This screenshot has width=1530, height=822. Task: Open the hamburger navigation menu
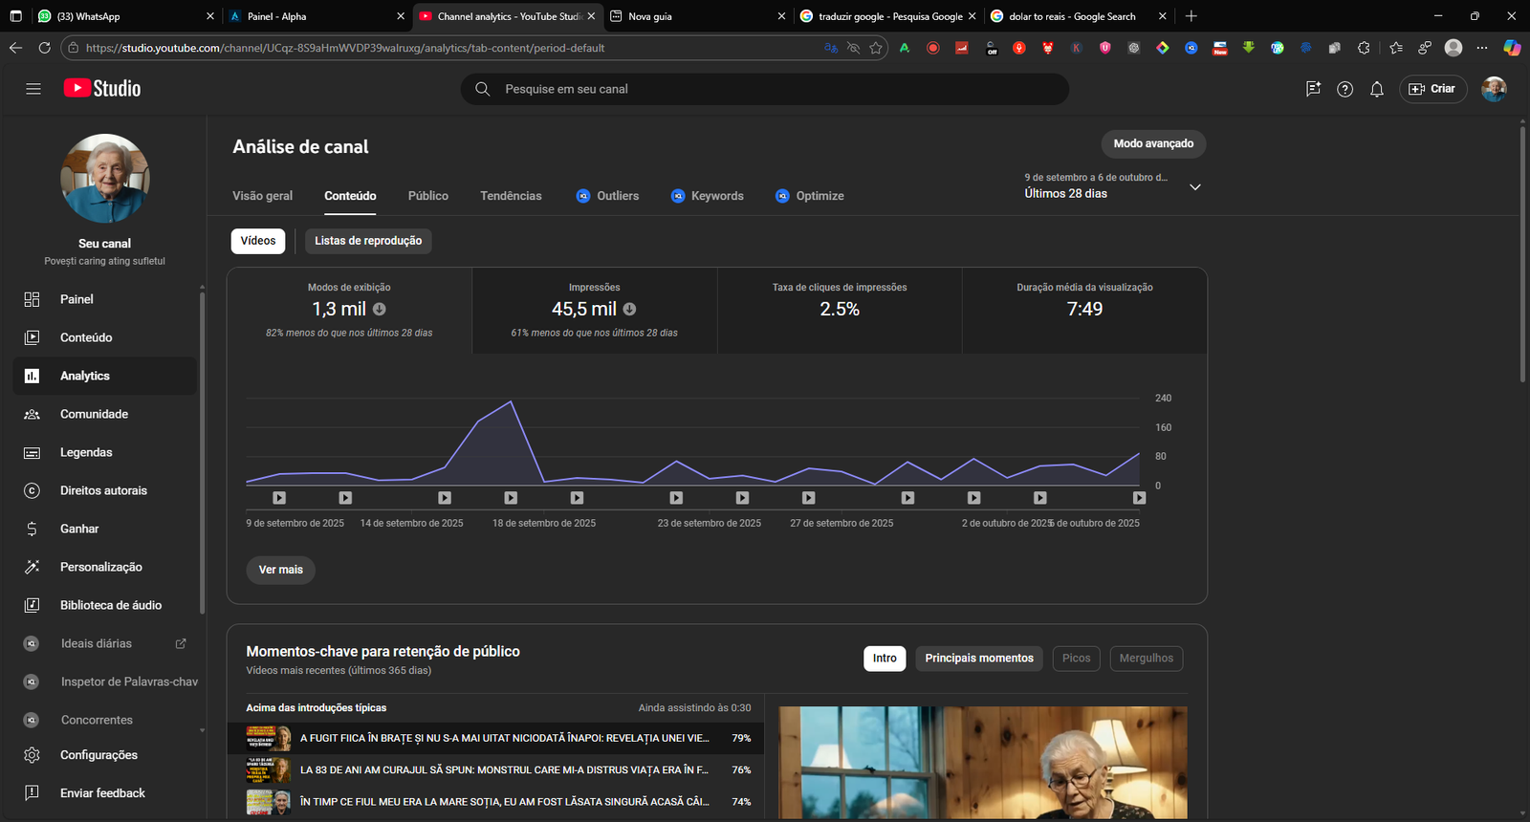coord(33,89)
